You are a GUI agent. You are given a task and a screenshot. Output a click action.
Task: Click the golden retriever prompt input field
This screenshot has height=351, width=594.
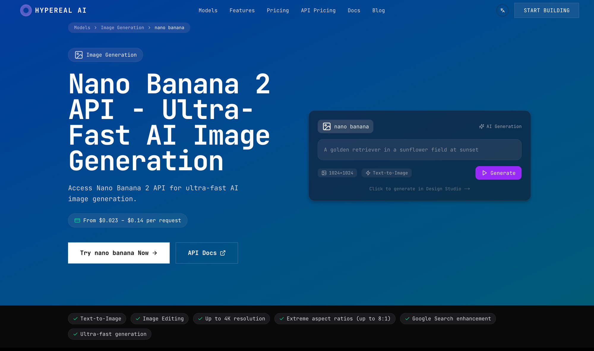[x=419, y=150]
